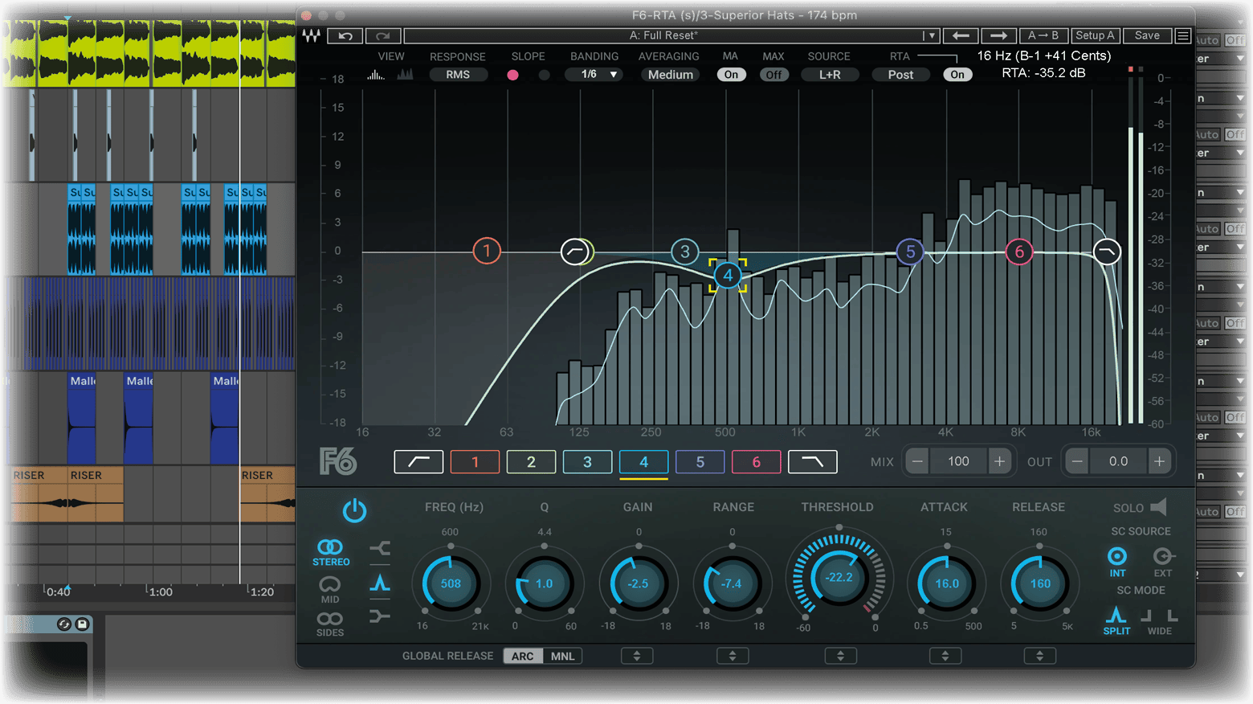Viewport: 1253px width, 704px height.
Task: Click the Save button
Action: click(x=1147, y=35)
